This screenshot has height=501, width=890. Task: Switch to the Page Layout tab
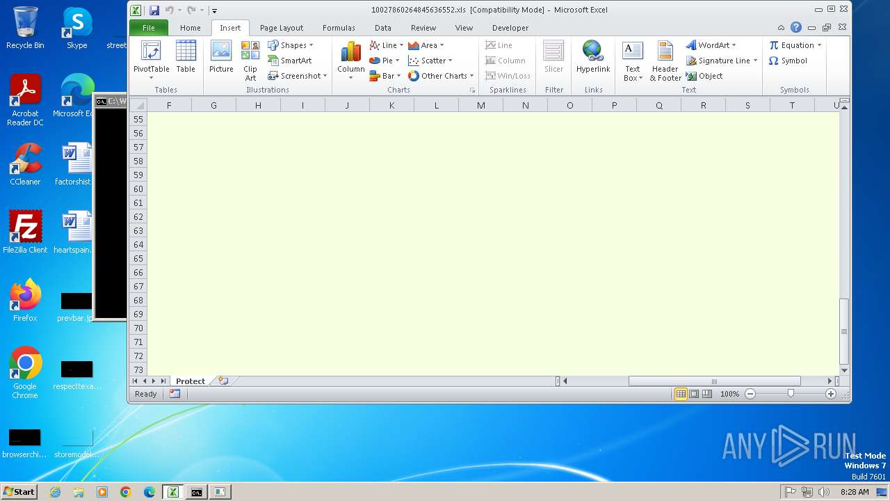pos(282,28)
